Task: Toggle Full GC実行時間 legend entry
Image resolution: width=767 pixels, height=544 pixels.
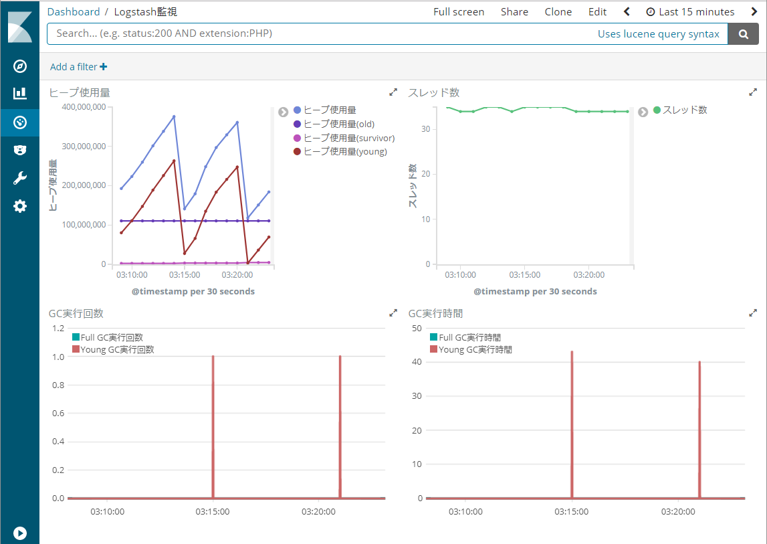Action: tap(465, 337)
